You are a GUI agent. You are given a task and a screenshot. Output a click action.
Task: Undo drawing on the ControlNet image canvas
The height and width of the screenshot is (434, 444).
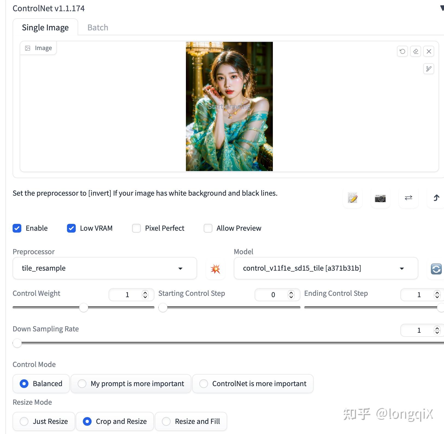click(402, 51)
